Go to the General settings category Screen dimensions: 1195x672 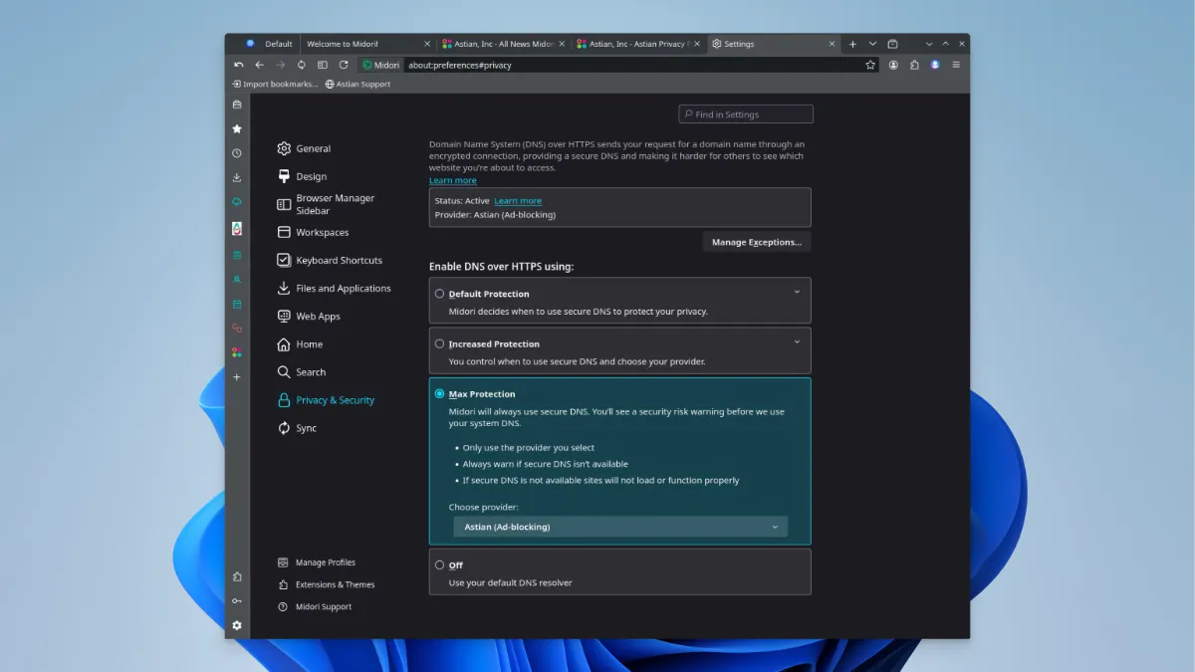click(x=313, y=148)
